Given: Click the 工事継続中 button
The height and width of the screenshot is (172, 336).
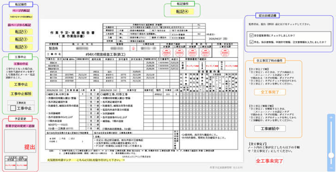Looking at the screenshot, I should pos(270,129).
